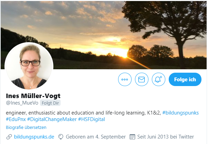
Task: Click the "Folgt Dir" follows-you badge
Action: click(50, 103)
